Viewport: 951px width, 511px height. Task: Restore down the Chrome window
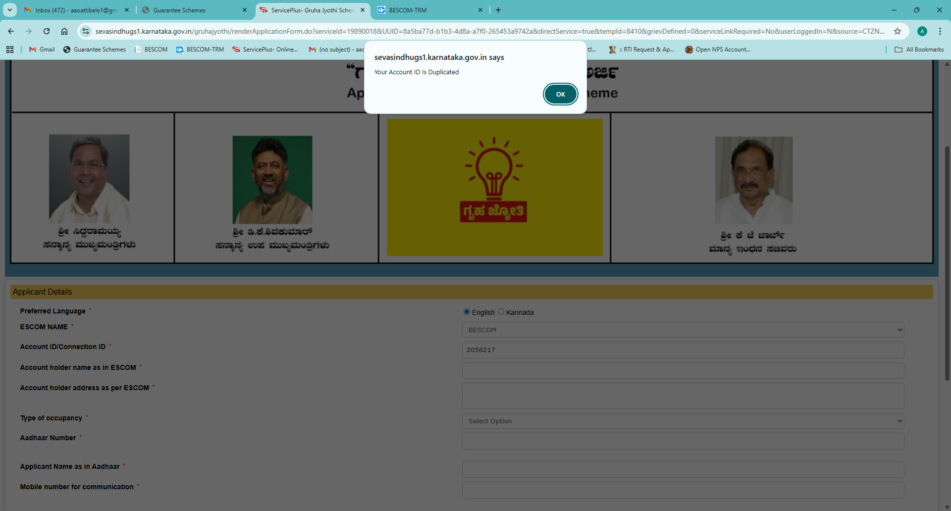coord(917,10)
